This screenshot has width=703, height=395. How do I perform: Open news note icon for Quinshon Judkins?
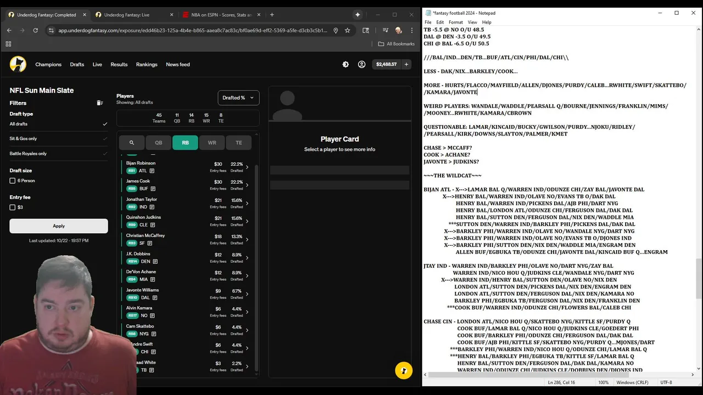[x=152, y=225]
